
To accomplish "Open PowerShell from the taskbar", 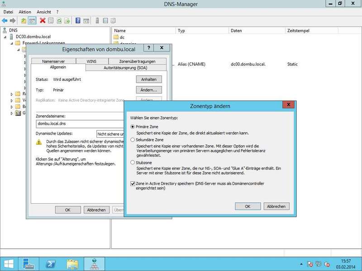I will [52, 263].
